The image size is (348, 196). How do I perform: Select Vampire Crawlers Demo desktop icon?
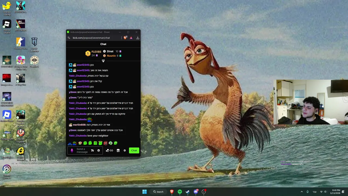coord(20,119)
